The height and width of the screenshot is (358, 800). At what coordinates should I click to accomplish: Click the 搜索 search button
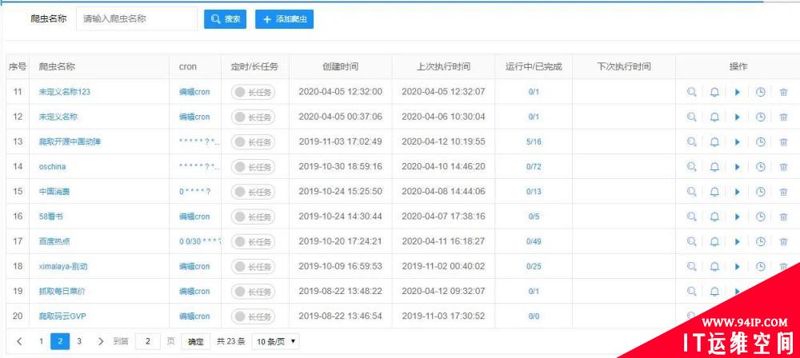click(225, 19)
